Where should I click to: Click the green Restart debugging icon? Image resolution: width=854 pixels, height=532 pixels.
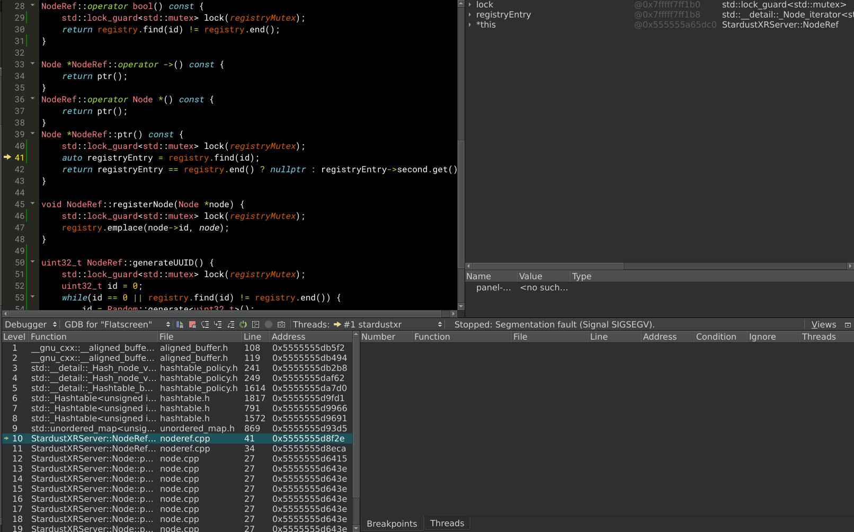click(243, 324)
